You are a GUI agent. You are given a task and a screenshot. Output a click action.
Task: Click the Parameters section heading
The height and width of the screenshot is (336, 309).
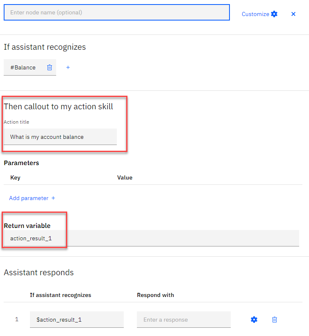21,163
